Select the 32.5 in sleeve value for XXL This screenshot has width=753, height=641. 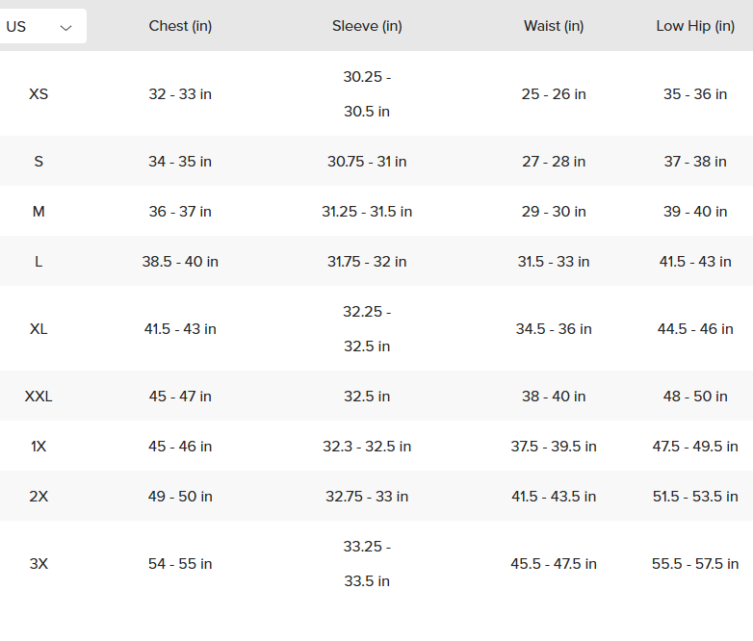tap(367, 397)
